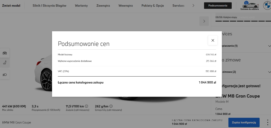271x128 pixels.
Task: Show more tabs with the navigation arrow
Action: pyautogui.click(x=193, y=5)
